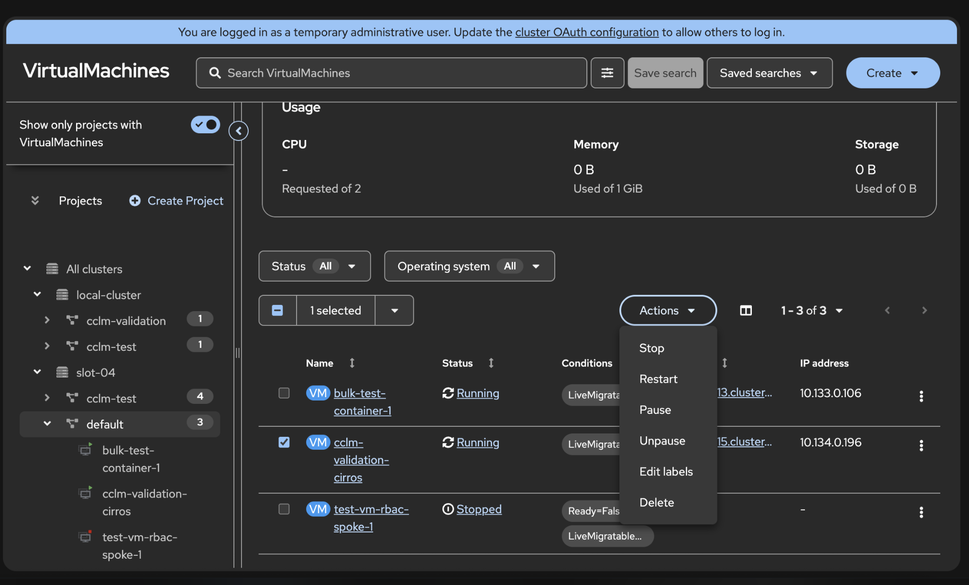Open the Operating system filter dropdown
Image resolution: width=969 pixels, height=585 pixels.
[x=469, y=266]
